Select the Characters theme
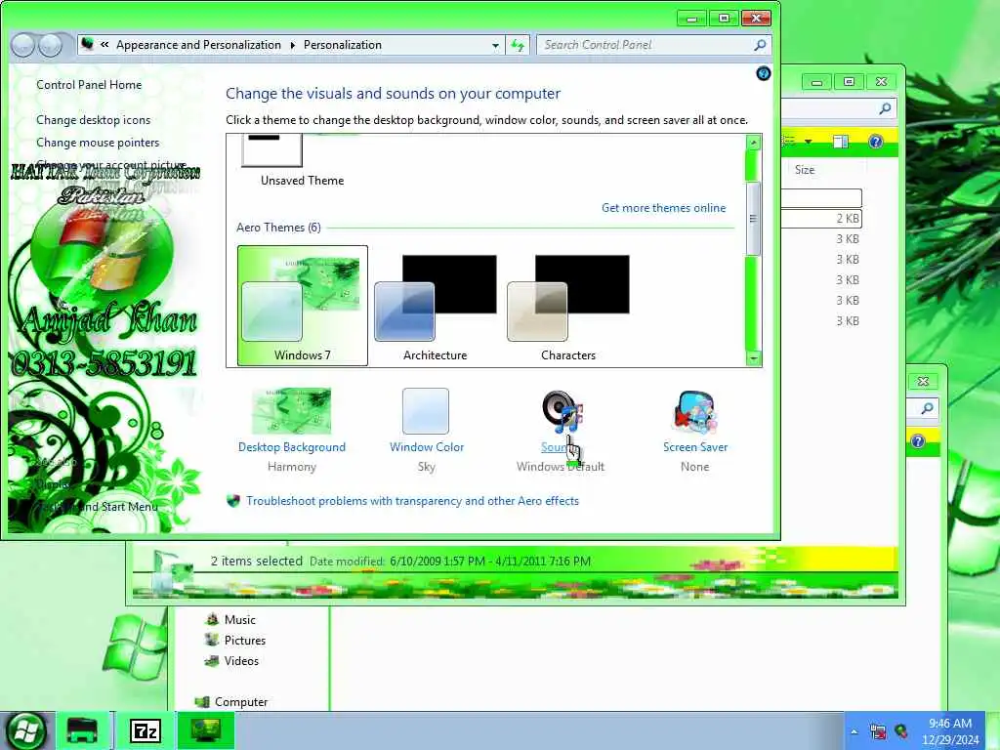This screenshot has height=750, width=1000. coord(567,306)
